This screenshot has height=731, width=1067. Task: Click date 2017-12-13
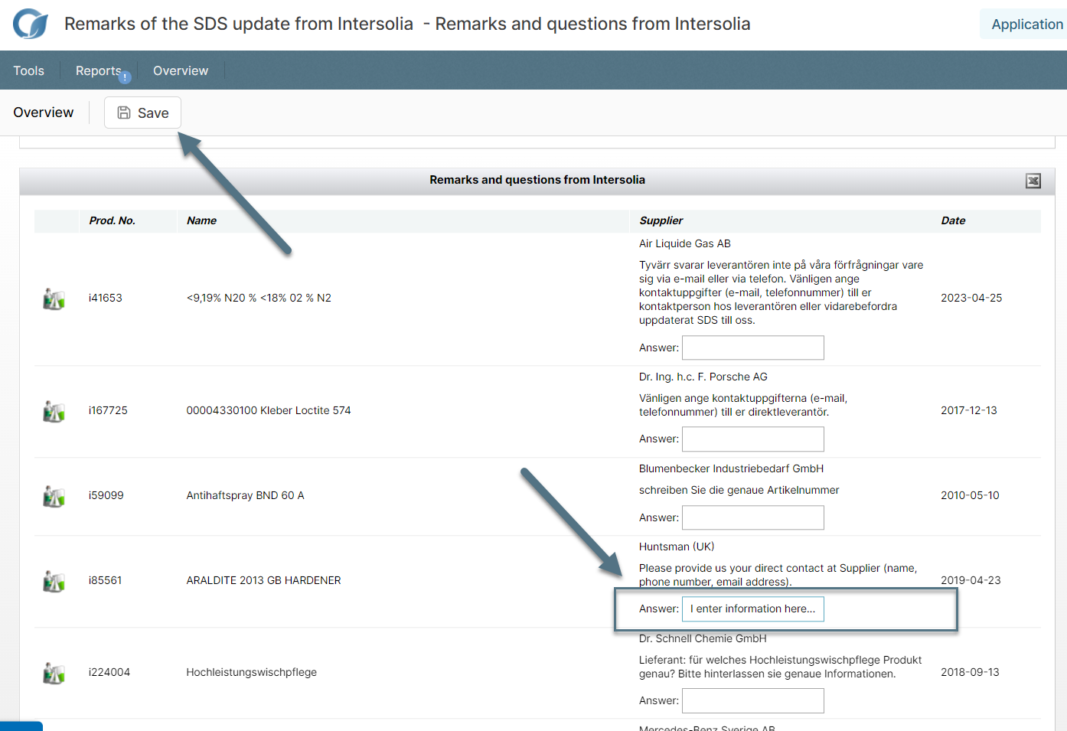point(969,410)
